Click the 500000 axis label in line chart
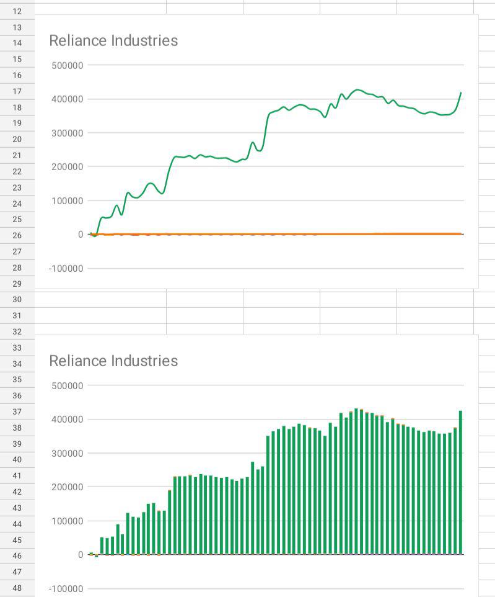This screenshot has height=597, width=495. 68,66
